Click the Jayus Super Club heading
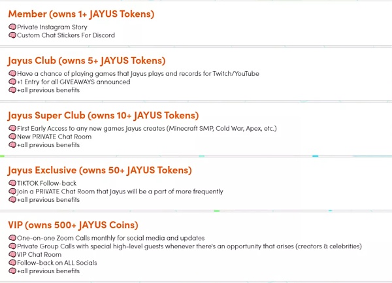The image size is (392, 283). click(103, 116)
